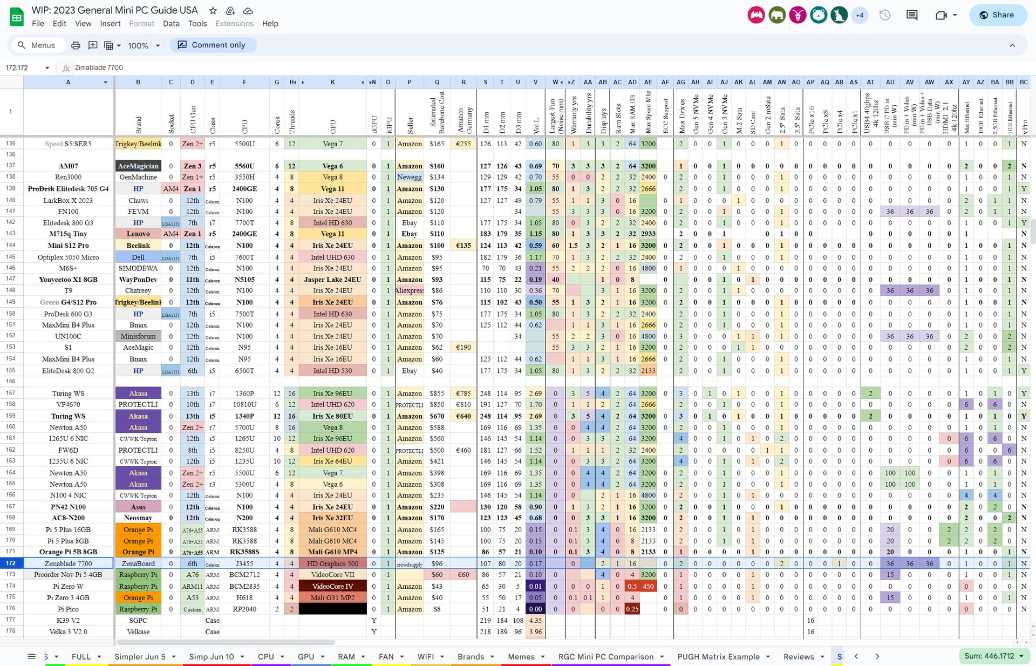Open the Edit menu
This screenshot has width=1036, height=666.
(x=59, y=24)
